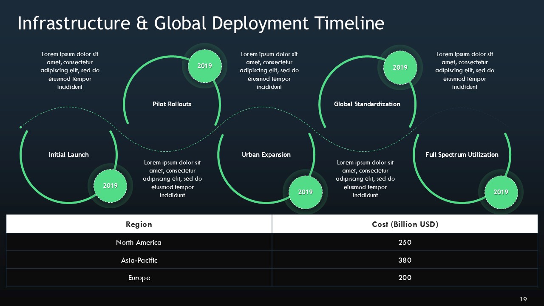Click the 2019 badge near Global Standardization
Image resolution: width=544 pixels, height=306 pixels.
399,67
